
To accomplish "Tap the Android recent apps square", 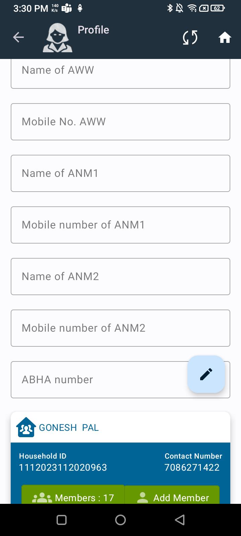I will (62, 520).
